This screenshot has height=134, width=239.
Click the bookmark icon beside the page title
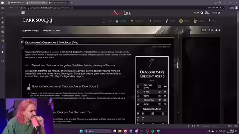[x=22, y=42]
